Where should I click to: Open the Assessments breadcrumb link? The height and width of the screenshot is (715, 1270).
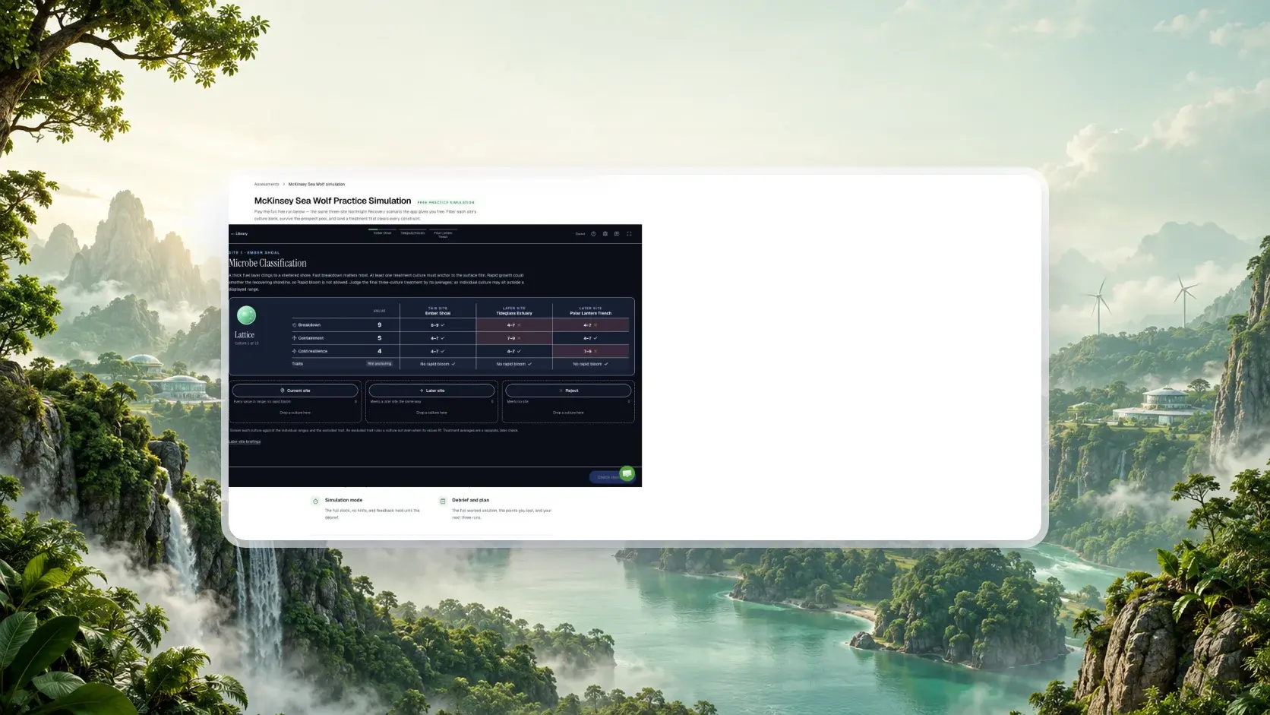[x=267, y=184]
